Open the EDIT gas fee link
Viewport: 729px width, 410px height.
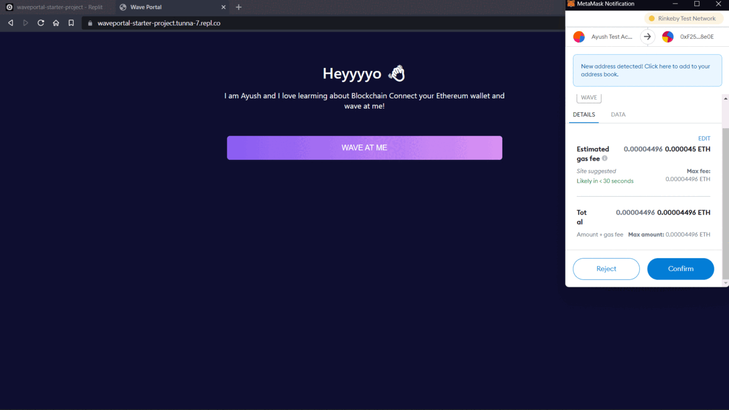(704, 138)
